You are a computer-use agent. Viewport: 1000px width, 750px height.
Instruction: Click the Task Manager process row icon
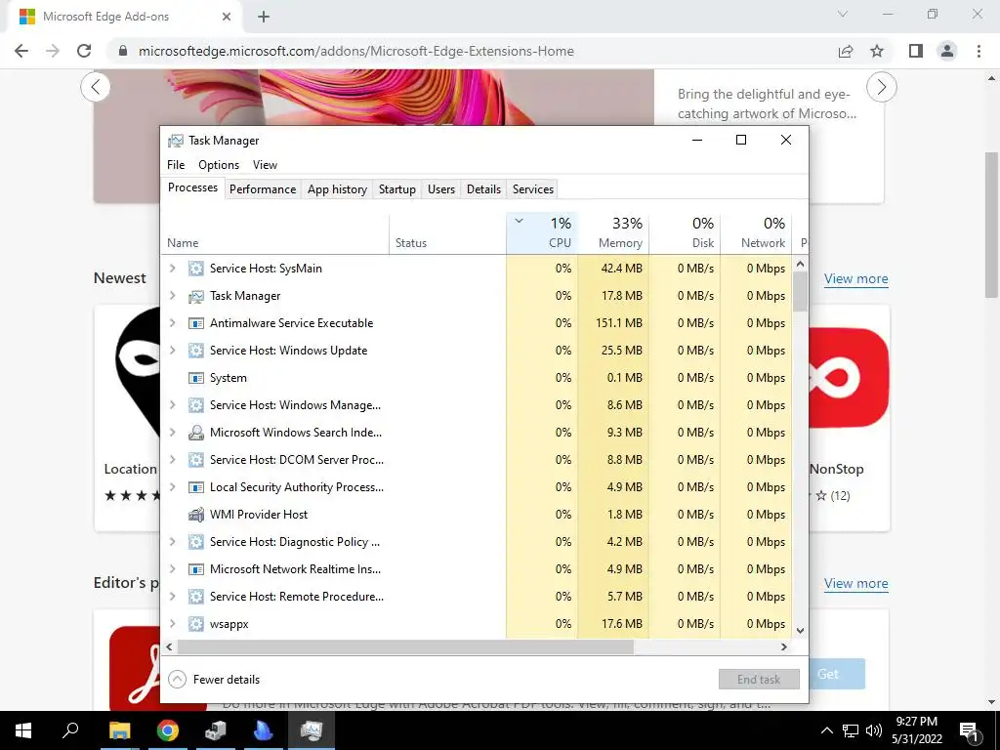(195, 296)
